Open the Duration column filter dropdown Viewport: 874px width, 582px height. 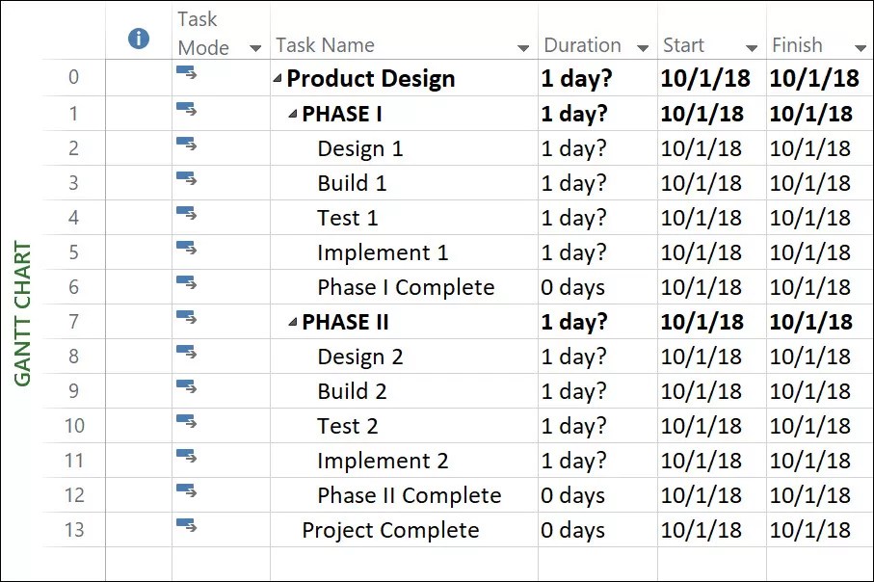(643, 48)
